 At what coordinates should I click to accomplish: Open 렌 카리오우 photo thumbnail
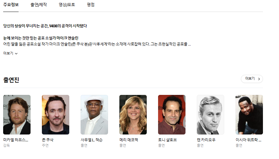(x=210, y=115)
